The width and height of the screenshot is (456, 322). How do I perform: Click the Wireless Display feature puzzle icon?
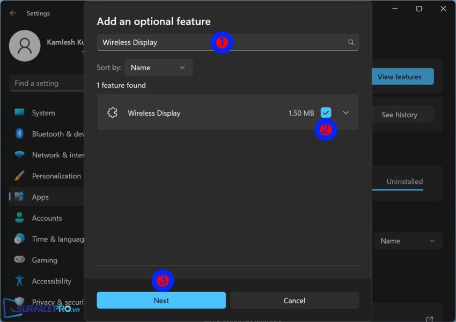coord(112,113)
